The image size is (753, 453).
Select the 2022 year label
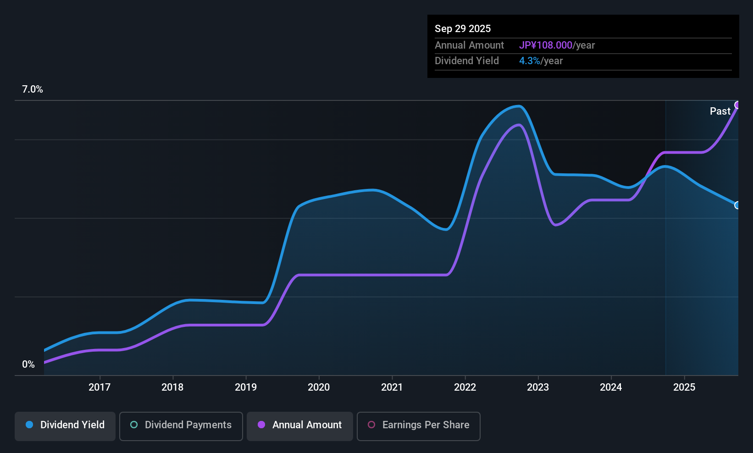click(465, 387)
